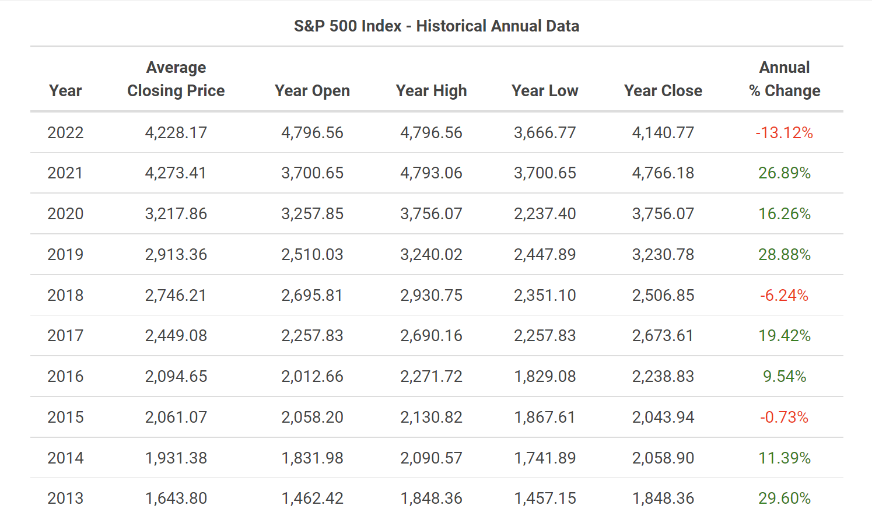Select the 2013 year cell
872x516 pixels.
(65, 499)
